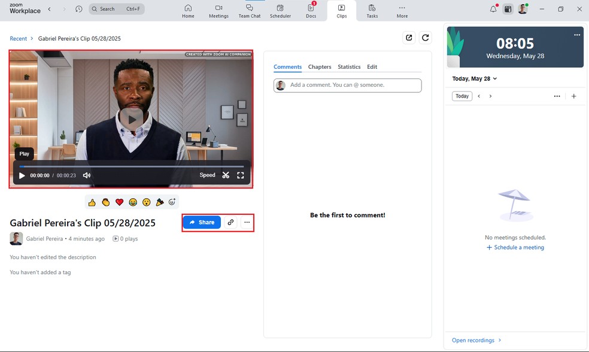
Task: Open the Statistics tab
Action: 349,67
